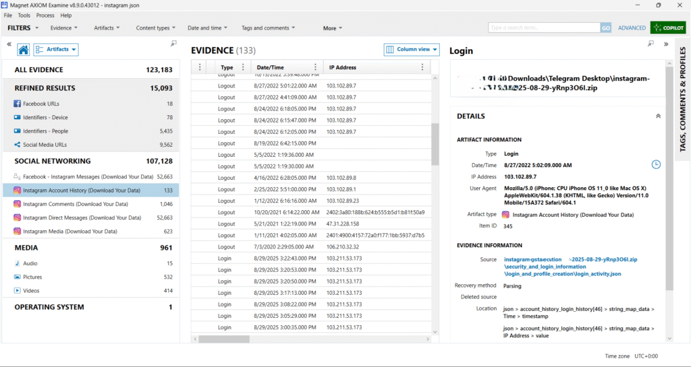Open column options menu left of Type
Image resolution: width=691 pixels, height=367 pixels.
coord(200,67)
